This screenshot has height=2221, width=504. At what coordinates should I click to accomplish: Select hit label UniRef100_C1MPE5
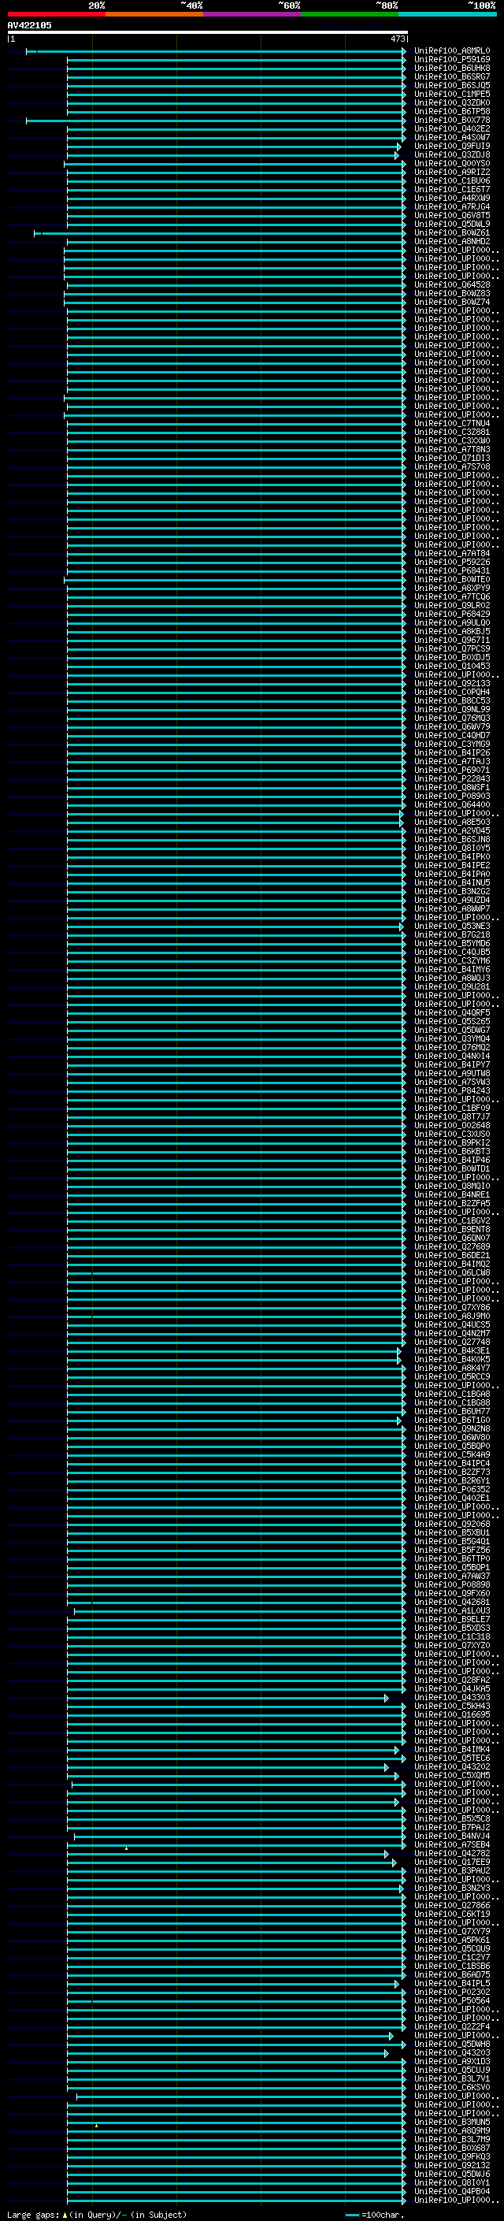[x=451, y=94]
